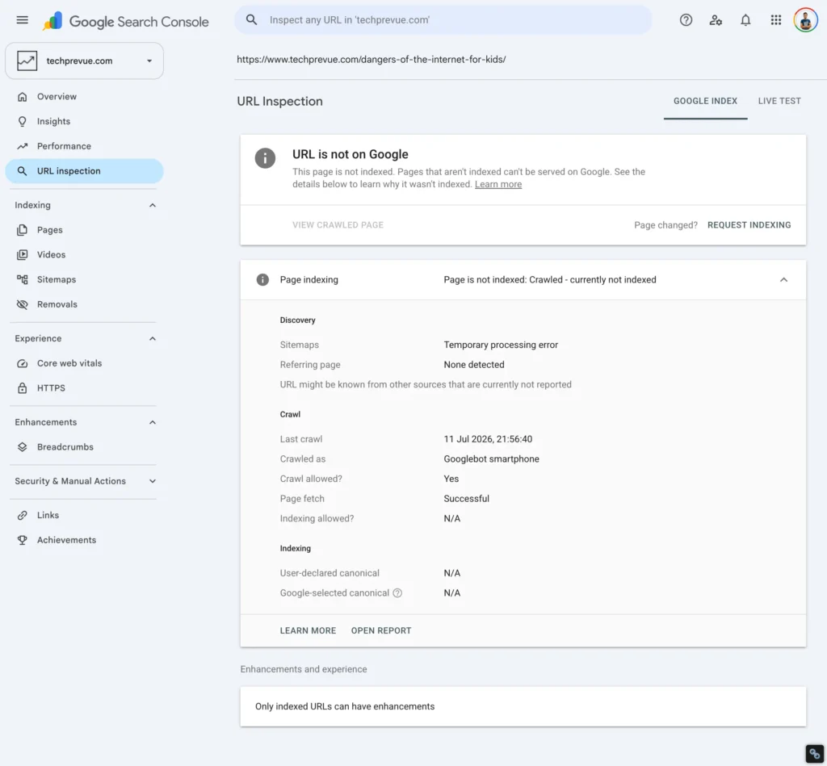Click the HTTPS padlock icon
The height and width of the screenshot is (766, 827).
[22, 388]
